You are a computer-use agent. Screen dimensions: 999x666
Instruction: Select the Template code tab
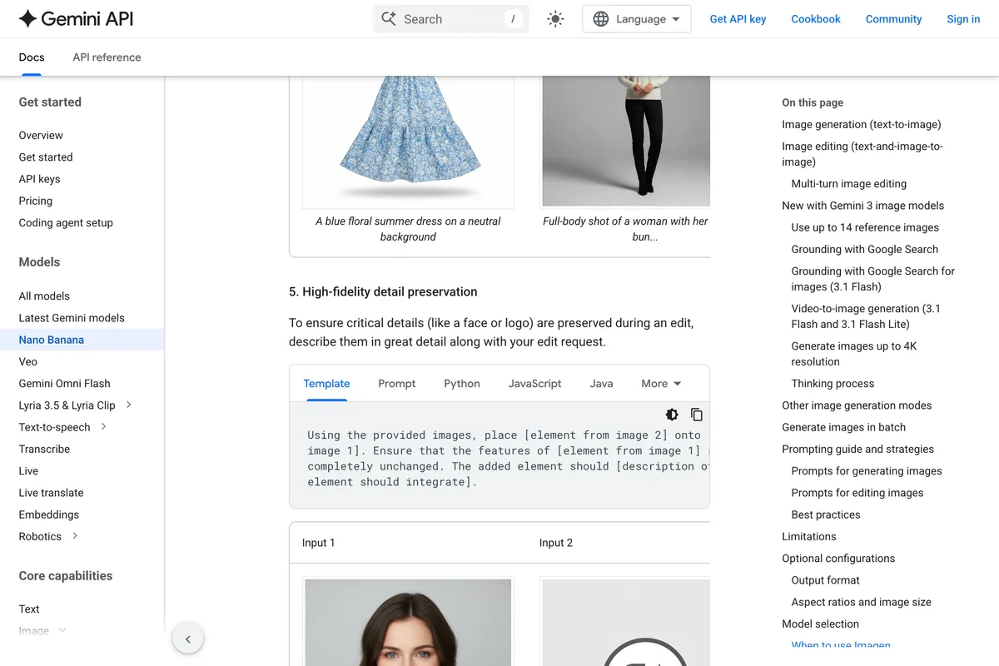coord(326,384)
